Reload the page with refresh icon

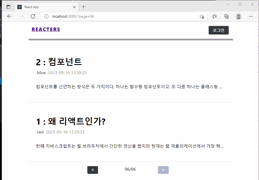(x=33, y=16)
